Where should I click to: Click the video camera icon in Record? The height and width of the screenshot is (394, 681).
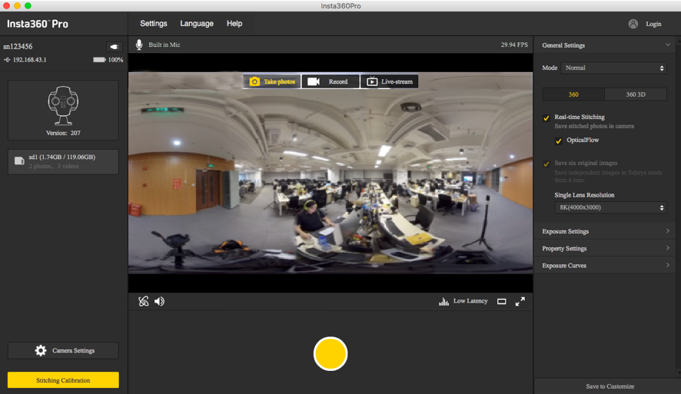[314, 81]
